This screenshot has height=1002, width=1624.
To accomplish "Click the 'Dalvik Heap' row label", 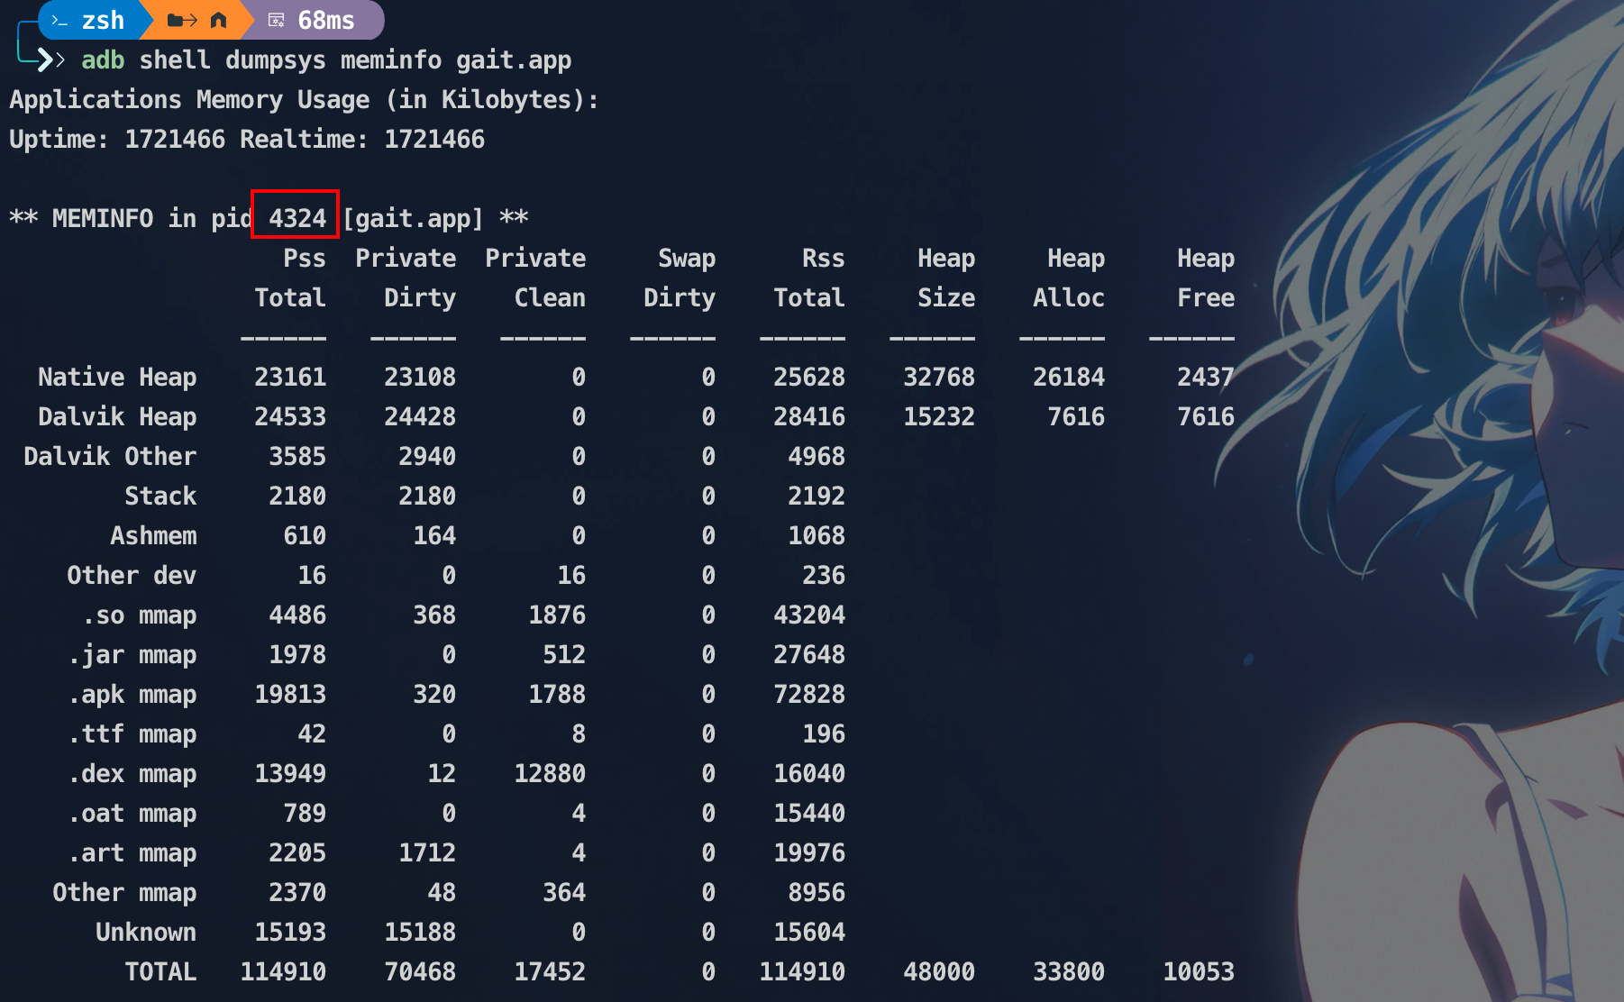I will 117,416.
